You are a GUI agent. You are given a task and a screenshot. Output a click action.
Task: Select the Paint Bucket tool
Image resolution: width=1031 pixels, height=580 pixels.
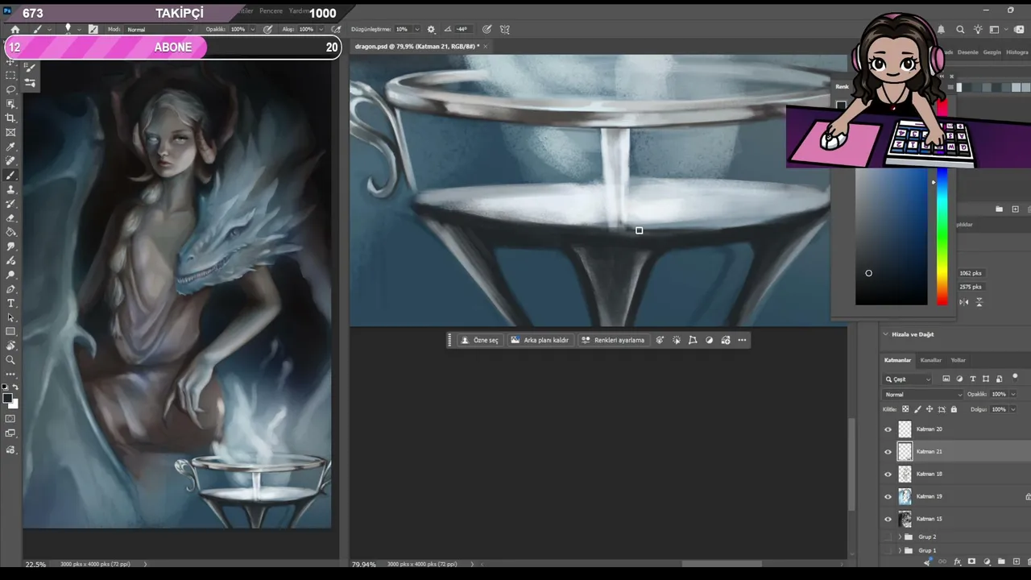(x=10, y=232)
